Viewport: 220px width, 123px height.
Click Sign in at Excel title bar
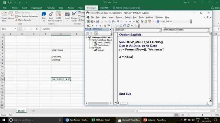(x=186, y=2)
